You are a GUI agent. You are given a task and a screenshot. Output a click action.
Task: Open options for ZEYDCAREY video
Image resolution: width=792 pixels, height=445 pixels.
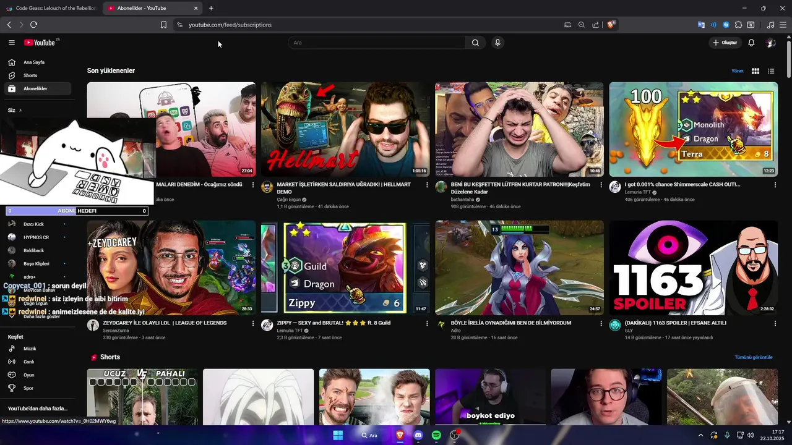[252, 323]
